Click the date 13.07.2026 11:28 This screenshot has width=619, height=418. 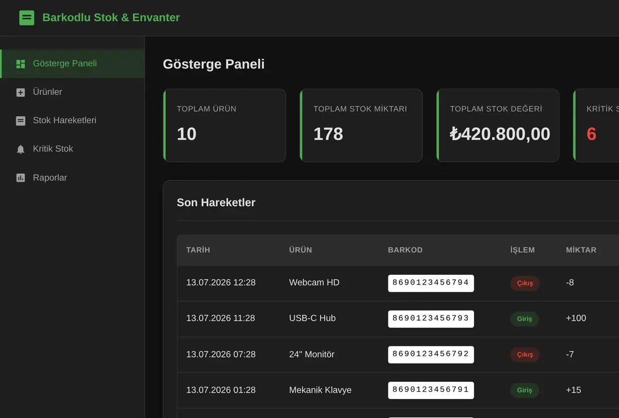[x=221, y=319]
